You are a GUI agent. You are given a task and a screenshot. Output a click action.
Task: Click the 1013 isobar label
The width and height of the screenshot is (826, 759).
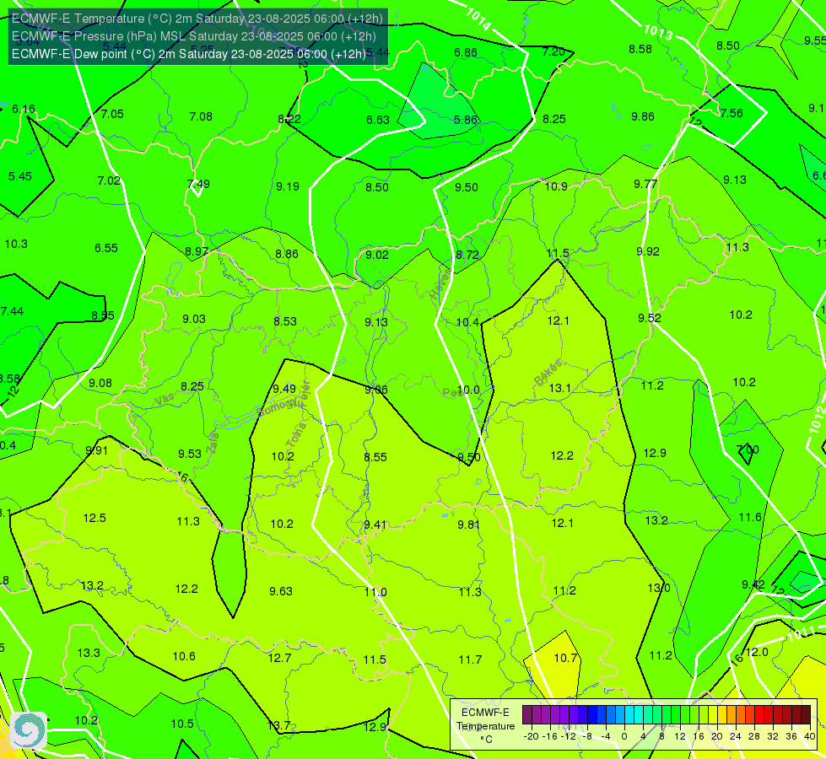coord(658,33)
